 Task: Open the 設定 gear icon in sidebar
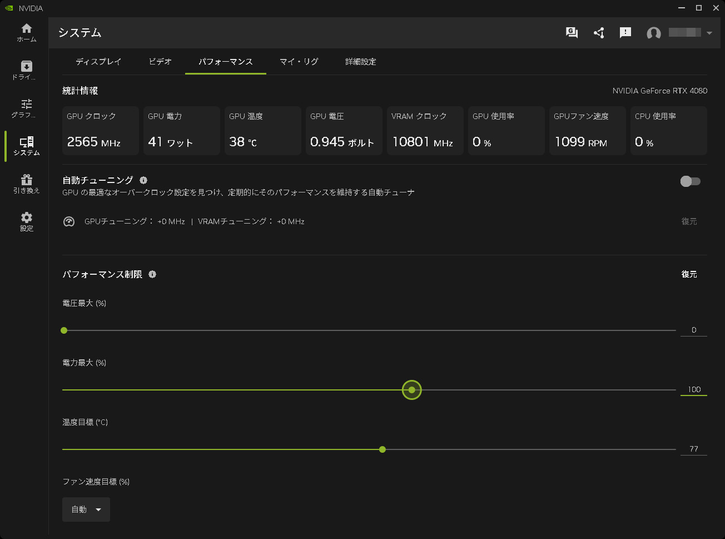tap(27, 222)
